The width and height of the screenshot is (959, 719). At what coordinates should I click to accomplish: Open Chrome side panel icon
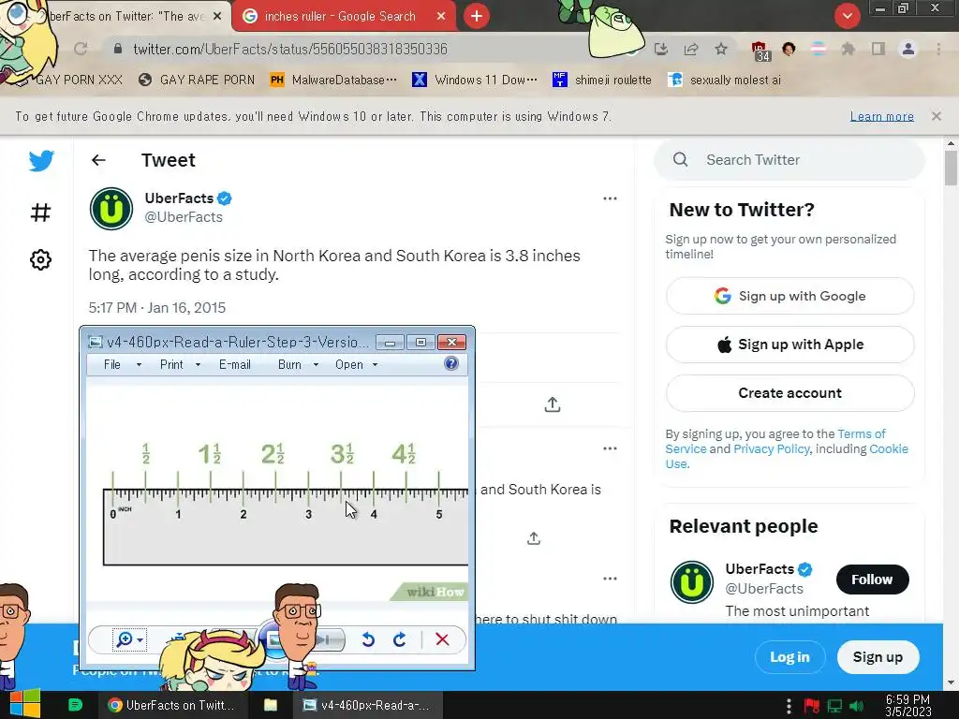pos(878,49)
